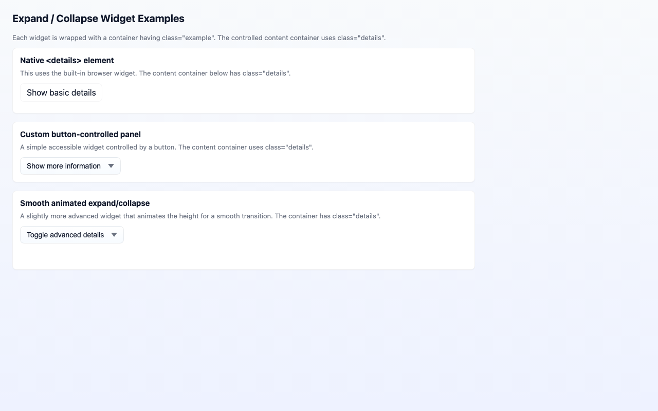Select the "Expand / Collapse Widget Examples" page heading
Screen dimensions: 658x411
[98, 18]
